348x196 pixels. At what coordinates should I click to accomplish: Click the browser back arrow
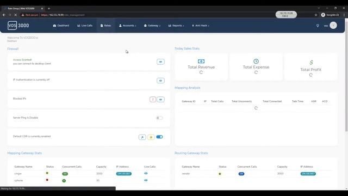pyautogui.click(x=4, y=15)
